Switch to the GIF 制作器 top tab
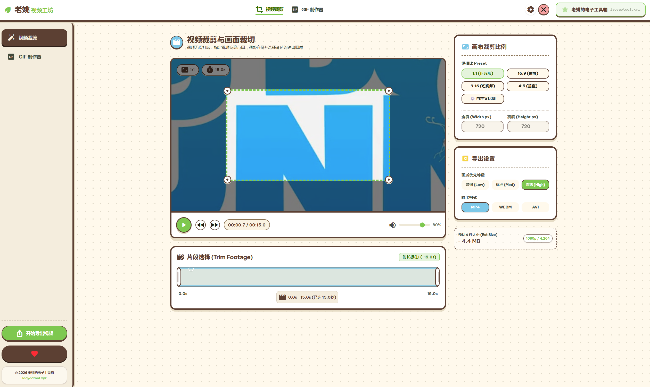650x387 pixels. [307, 10]
